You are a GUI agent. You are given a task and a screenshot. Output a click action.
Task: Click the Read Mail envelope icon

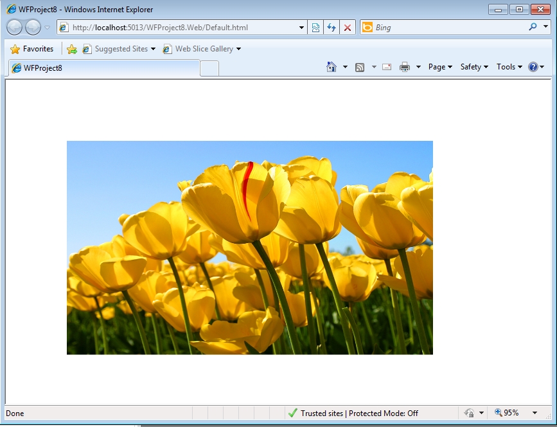click(387, 67)
